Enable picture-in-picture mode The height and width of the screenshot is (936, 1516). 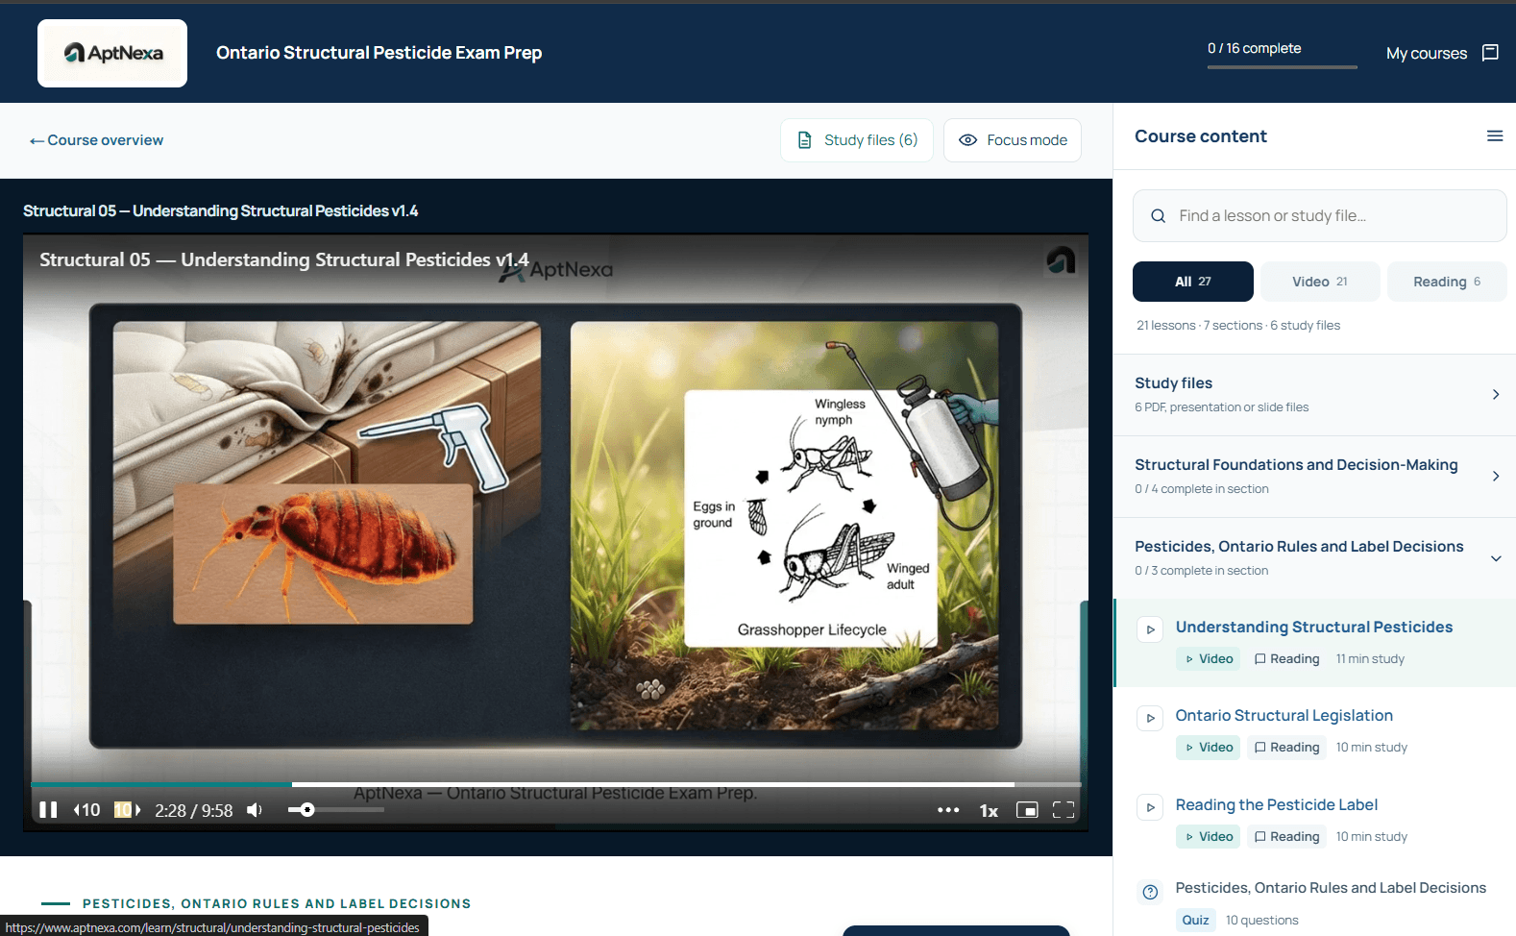[x=1027, y=810]
